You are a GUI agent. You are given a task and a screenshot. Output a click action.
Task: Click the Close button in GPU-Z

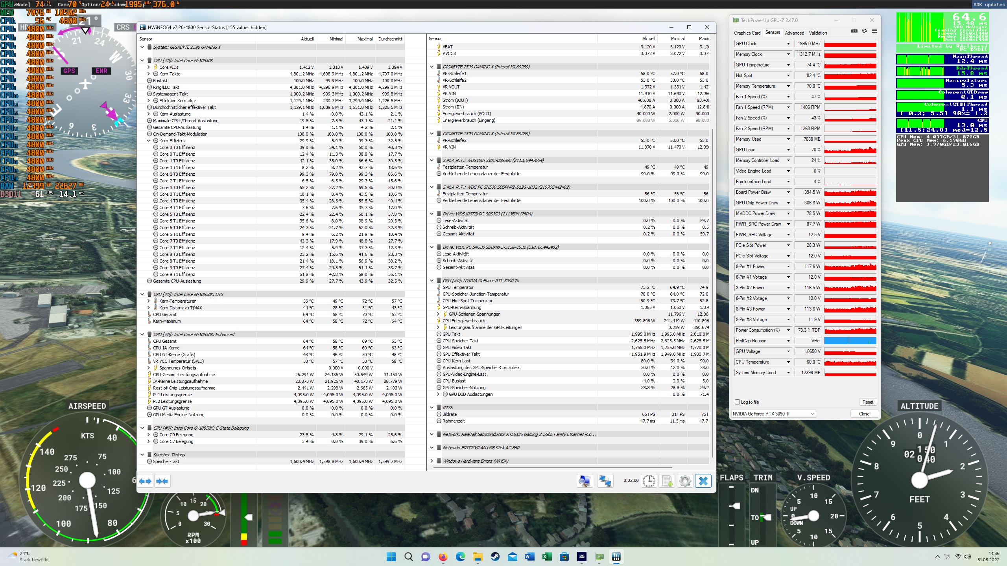pos(864,414)
